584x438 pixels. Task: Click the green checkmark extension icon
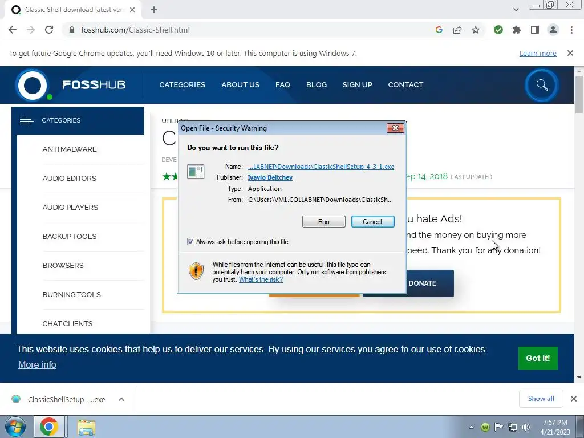click(498, 30)
